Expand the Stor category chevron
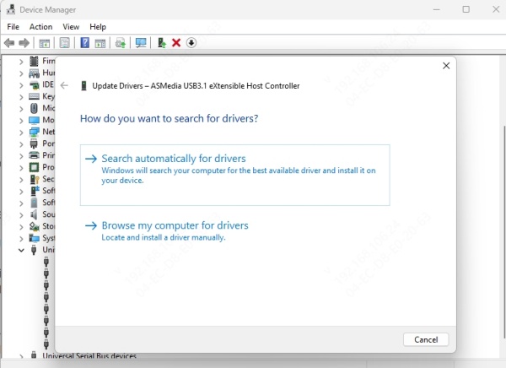Screen dimensions: 506x368 21,227
